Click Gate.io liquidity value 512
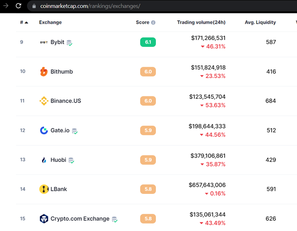This screenshot has height=231, width=297. coord(271,130)
